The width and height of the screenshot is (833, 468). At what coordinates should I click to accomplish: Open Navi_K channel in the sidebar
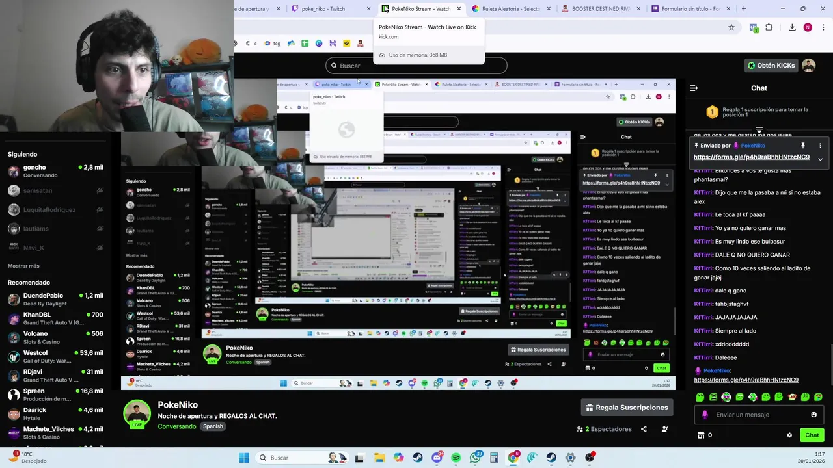[x=55, y=248]
